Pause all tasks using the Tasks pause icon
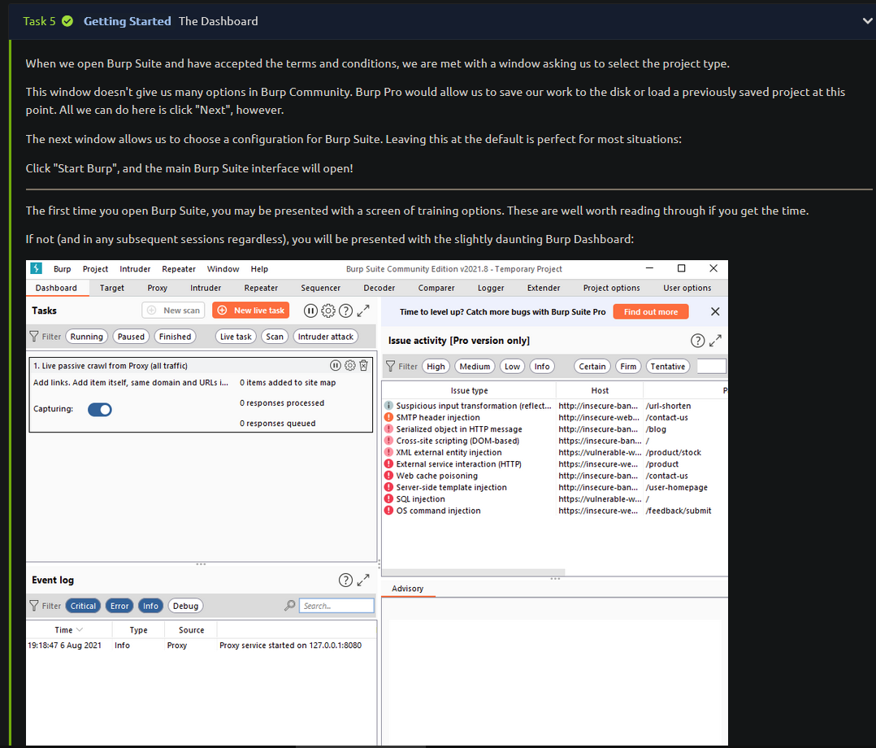This screenshot has width=876, height=748. [x=310, y=311]
